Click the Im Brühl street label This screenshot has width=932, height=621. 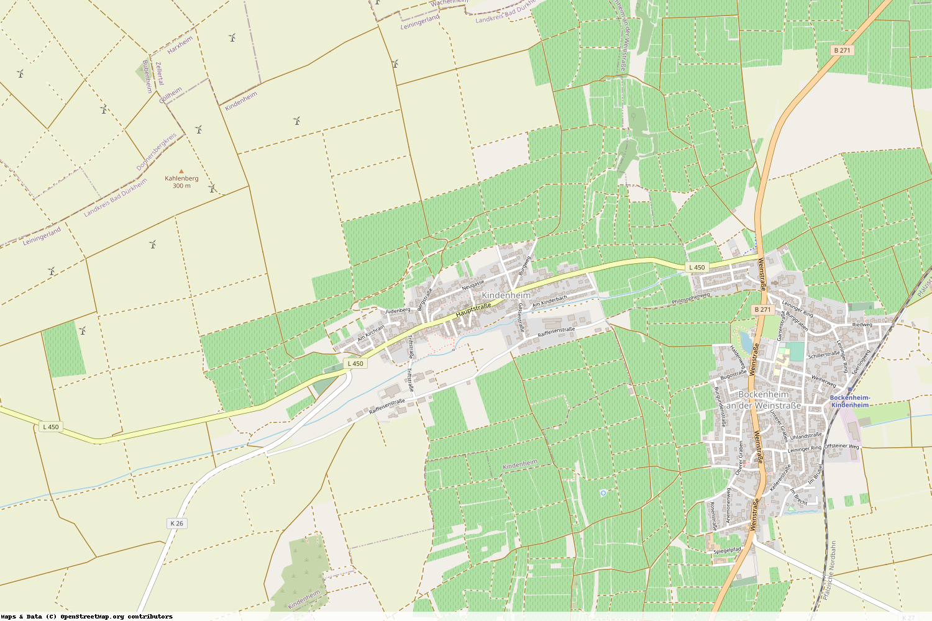coord(815,475)
